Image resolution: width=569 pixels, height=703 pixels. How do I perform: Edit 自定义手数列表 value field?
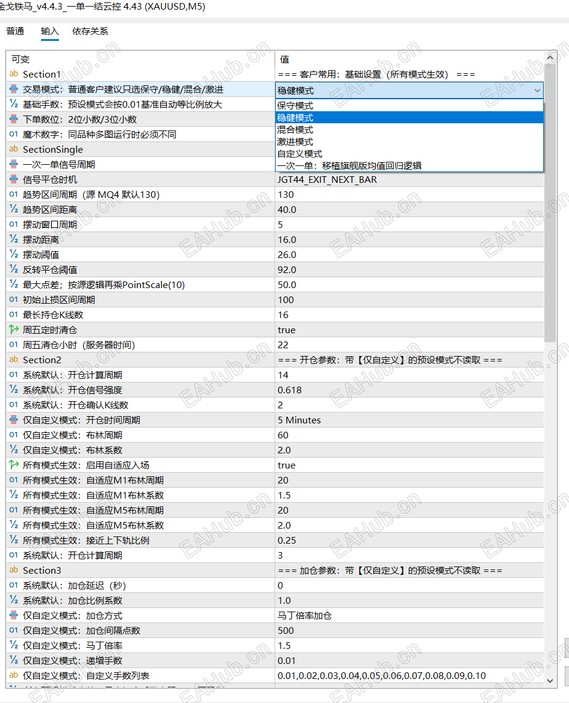pyautogui.click(x=409, y=675)
